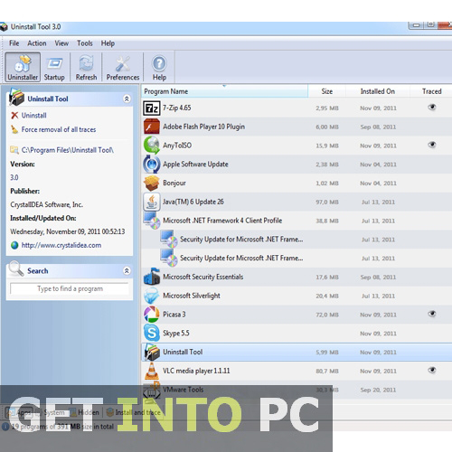This screenshot has height=452, width=452.
Task: Switch to the Startup toolbar view
Action: (54, 67)
